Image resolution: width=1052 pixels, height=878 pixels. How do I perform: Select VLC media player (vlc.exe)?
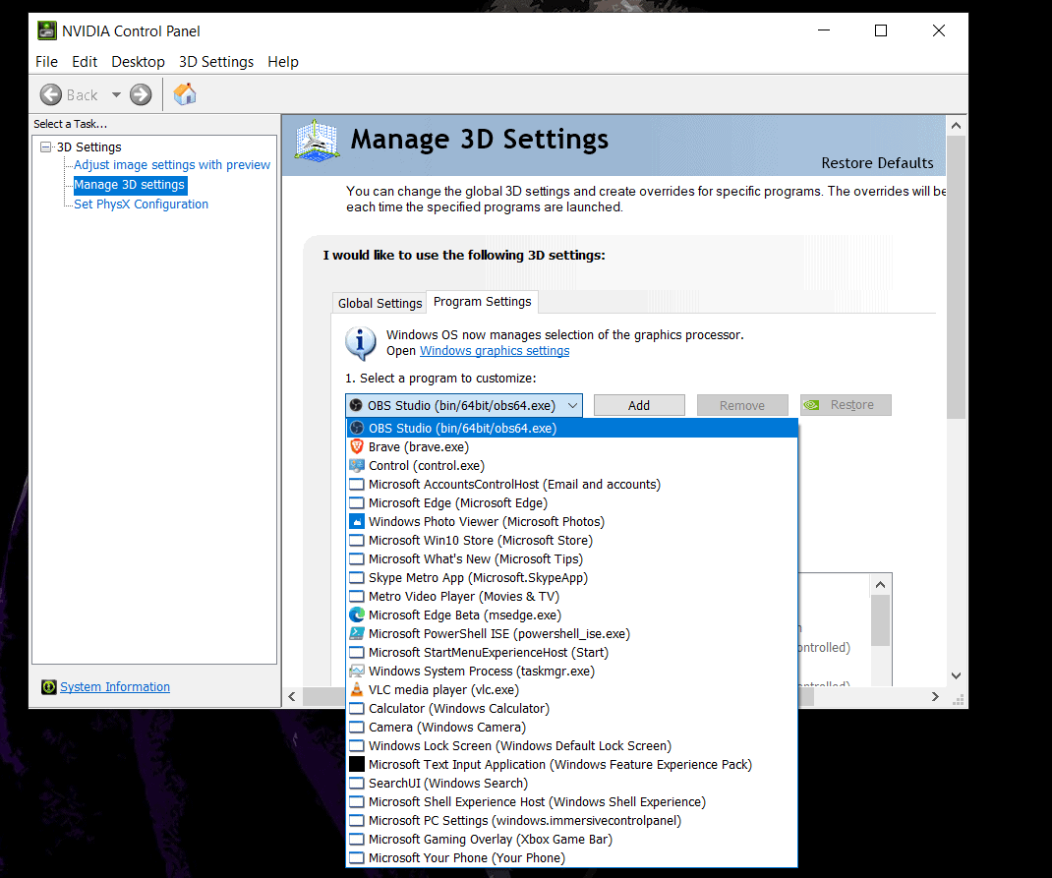571,689
